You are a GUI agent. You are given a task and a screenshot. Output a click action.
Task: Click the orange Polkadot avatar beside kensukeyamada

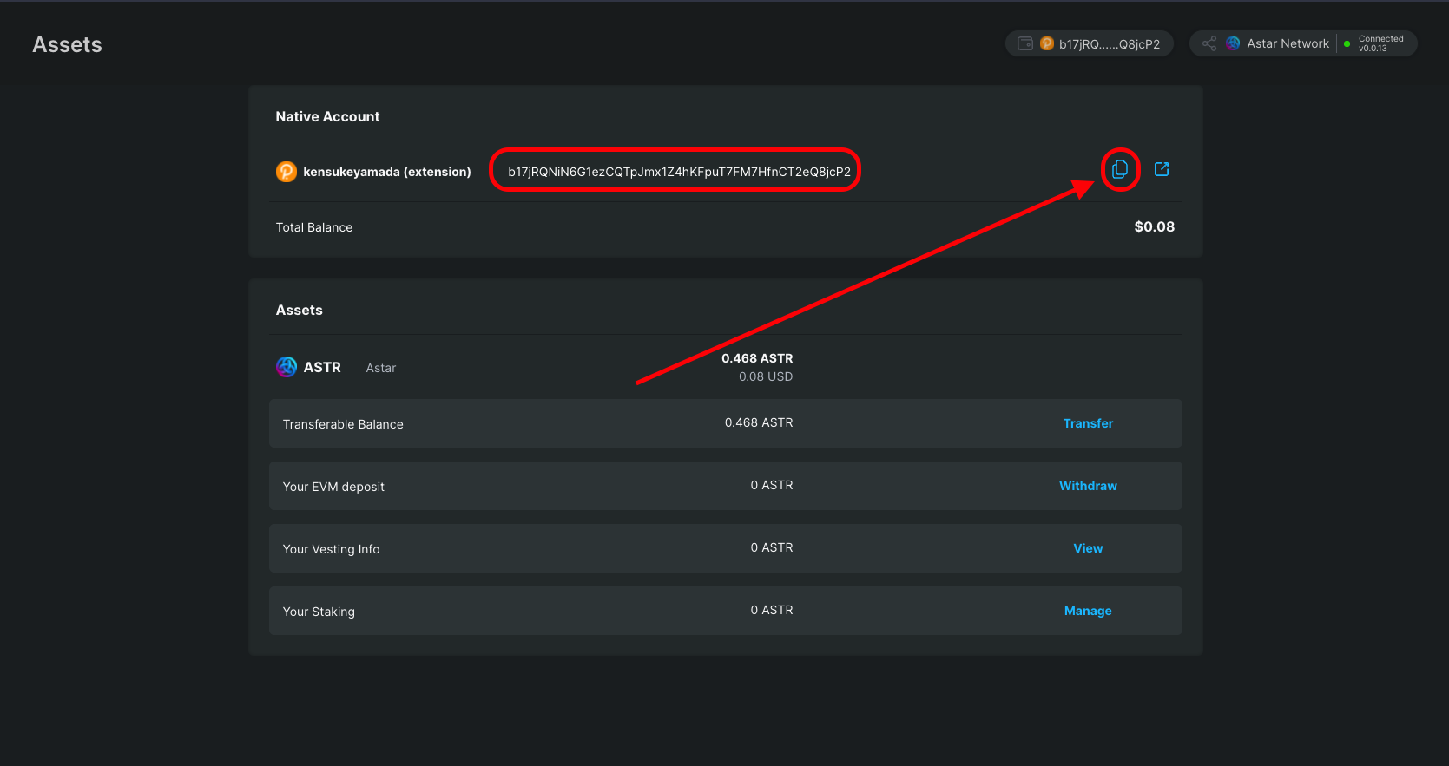pyautogui.click(x=287, y=172)
